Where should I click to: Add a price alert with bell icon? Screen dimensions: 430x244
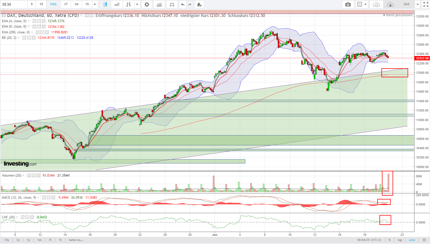pos(199,4)
